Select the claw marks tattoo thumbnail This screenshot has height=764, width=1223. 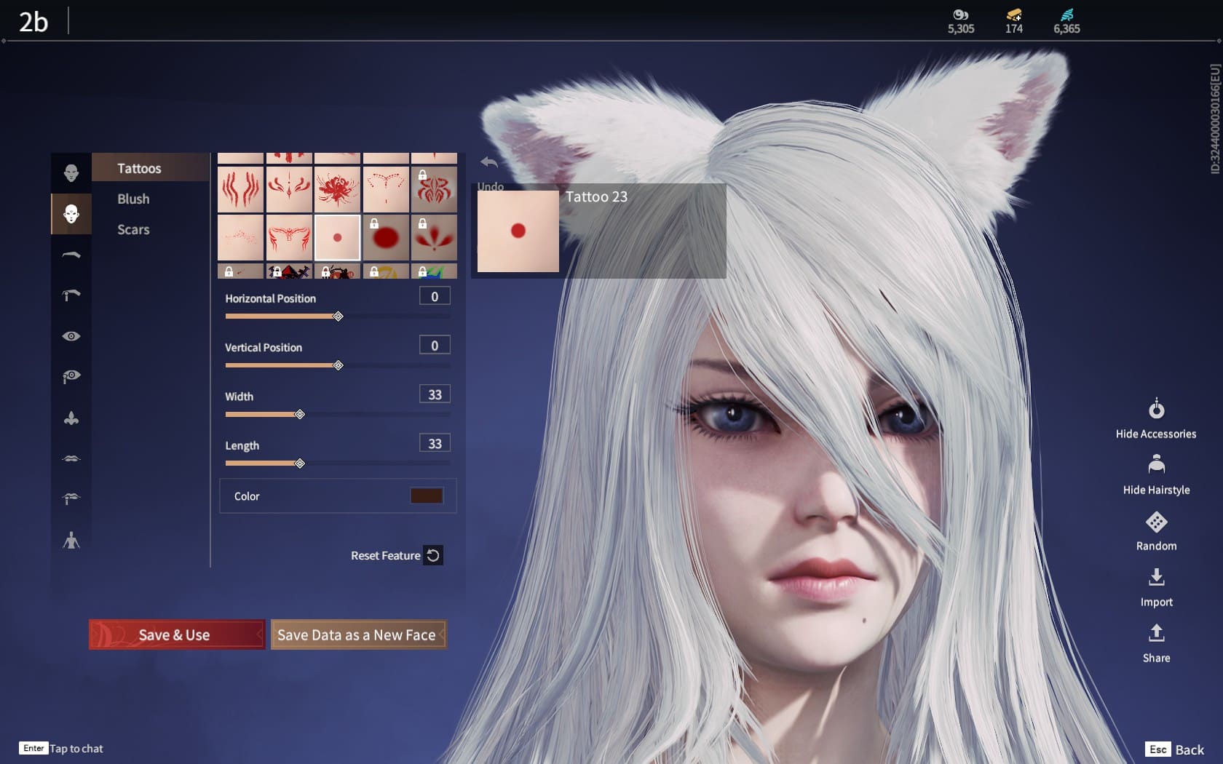pos(241,189)
